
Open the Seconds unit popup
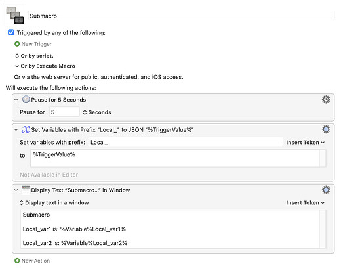point(97,112)
